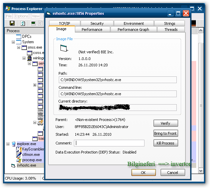This screenshot has width=210, height=188.
Task: Click the csrss process icon
Action: point(30,53)
